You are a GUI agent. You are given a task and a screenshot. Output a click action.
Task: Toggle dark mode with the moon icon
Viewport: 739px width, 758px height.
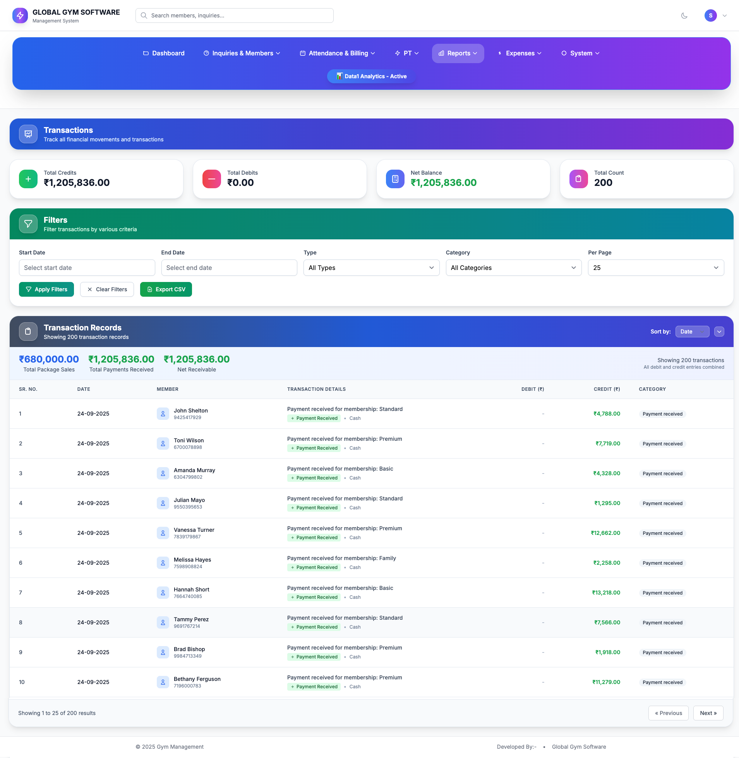click(x=684, y=15)
